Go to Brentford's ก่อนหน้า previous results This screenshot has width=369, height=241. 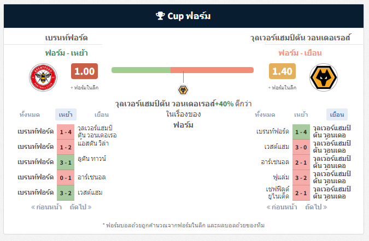46,207
